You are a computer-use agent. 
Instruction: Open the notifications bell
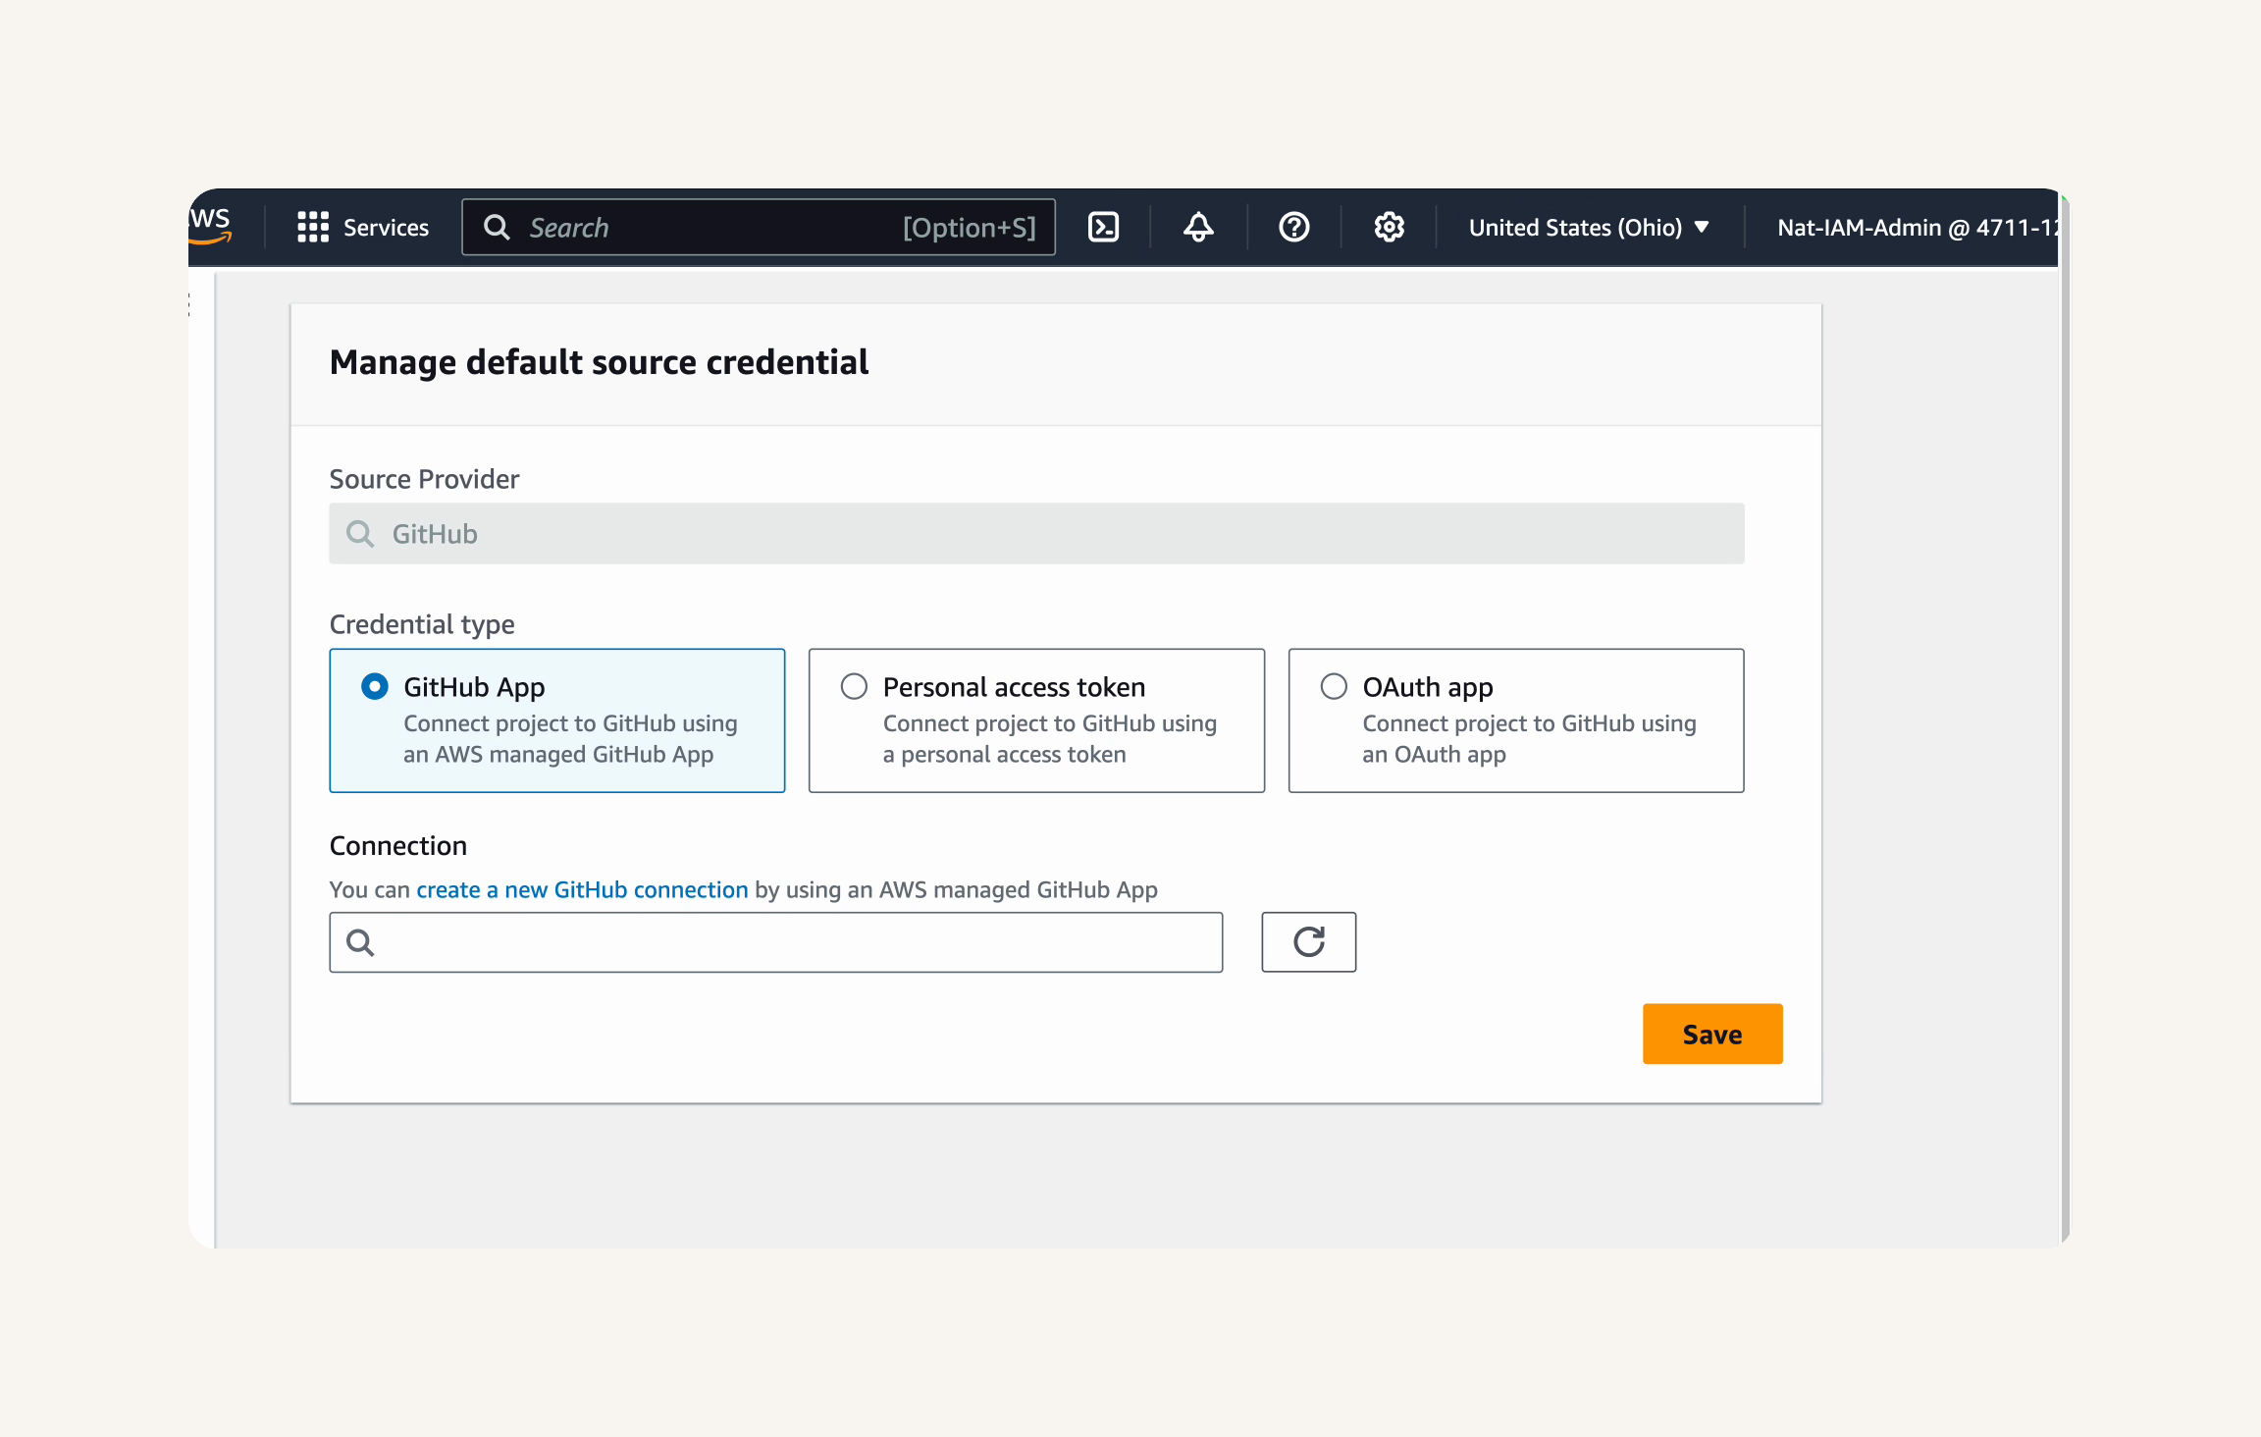tap(1198, 227)
